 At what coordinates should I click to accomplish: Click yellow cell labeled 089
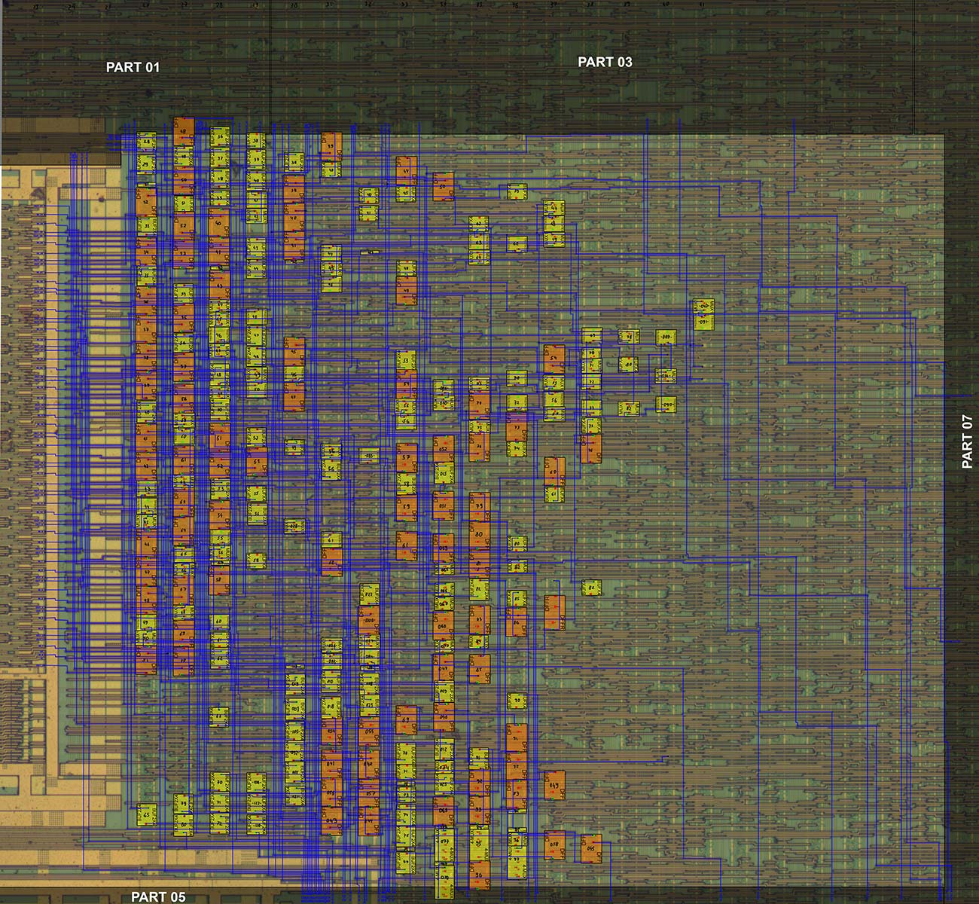pyautogui.click(x=665, y=337)
